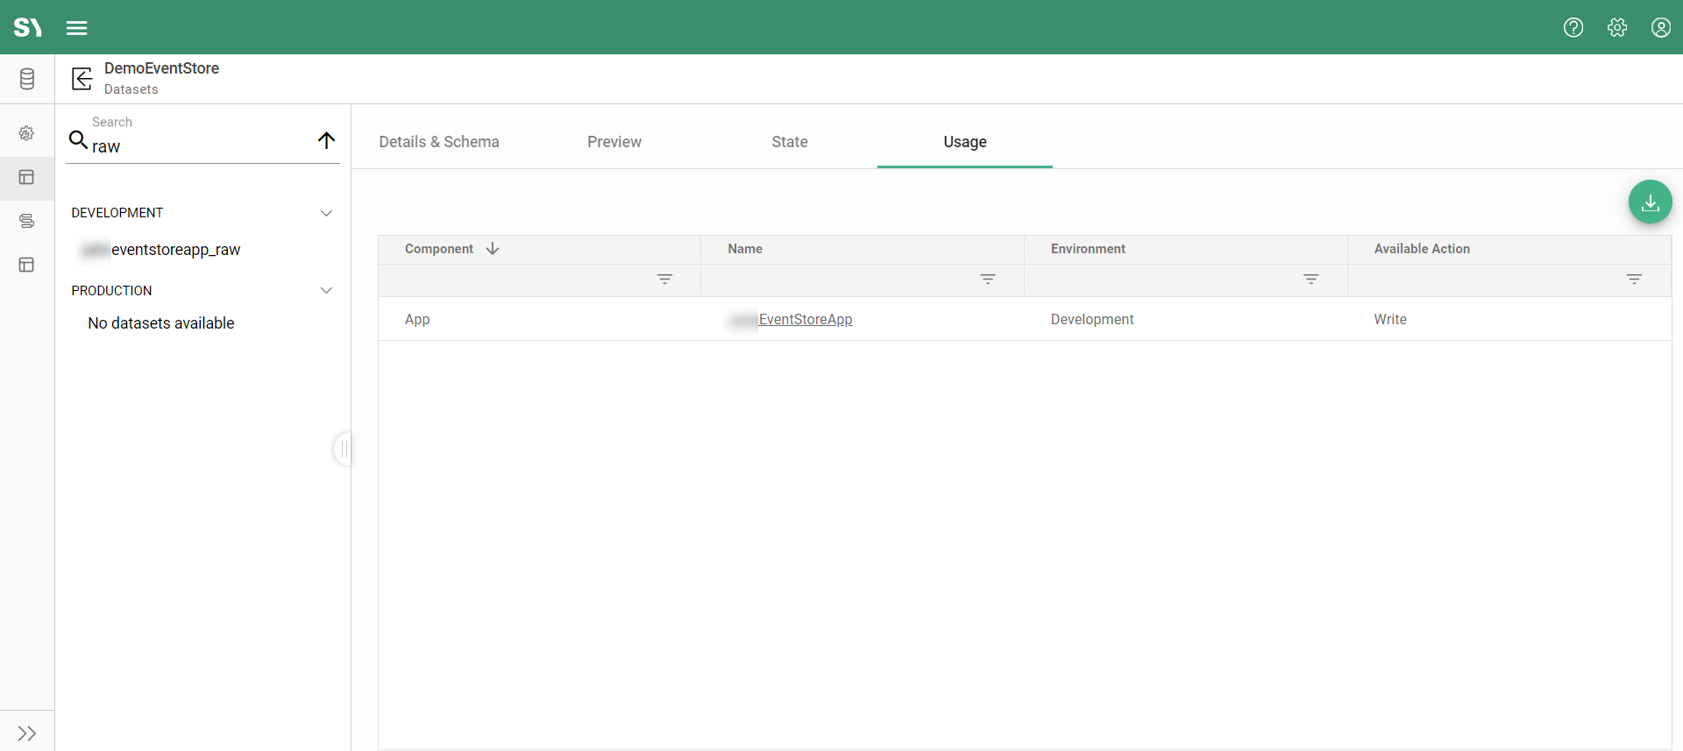Image resolution: width=1683 pixels, height=751 pixels.
Task: Open filter for Name column
Action: pyautogui.click(x=988, y=280)
